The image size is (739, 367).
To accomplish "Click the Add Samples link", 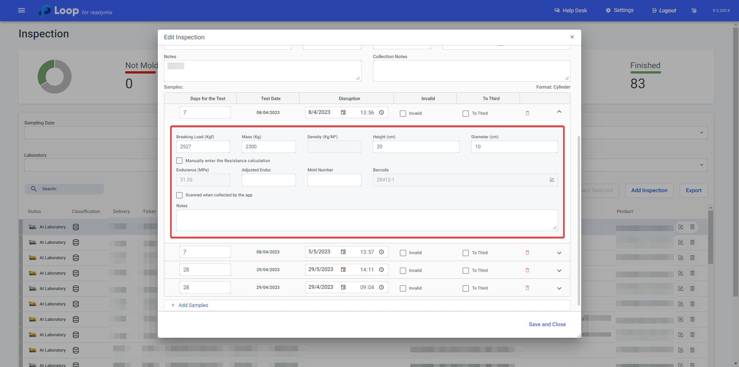I will point(193,305).
